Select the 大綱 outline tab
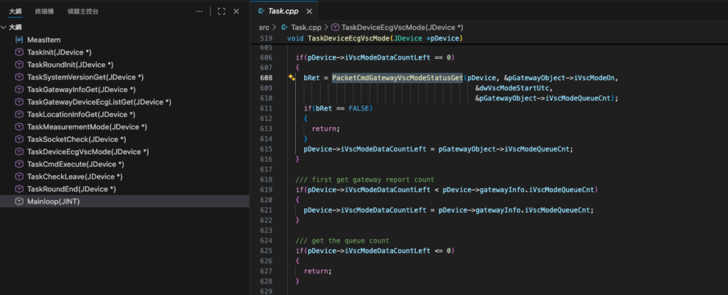Screen dimensions: 728x295 15,11
